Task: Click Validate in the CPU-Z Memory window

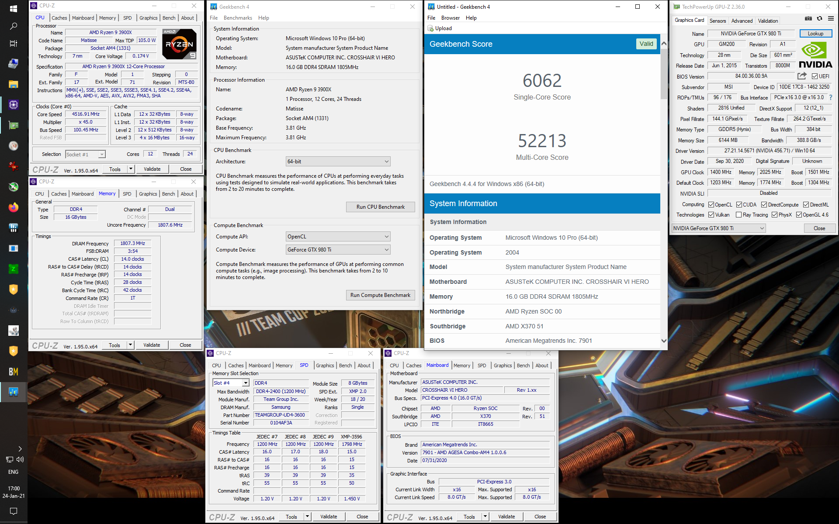Action: (152, 345)
